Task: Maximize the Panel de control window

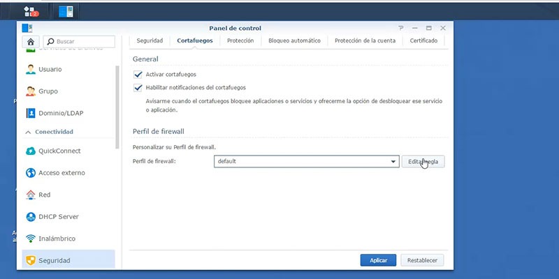Action: coord(429,28)
